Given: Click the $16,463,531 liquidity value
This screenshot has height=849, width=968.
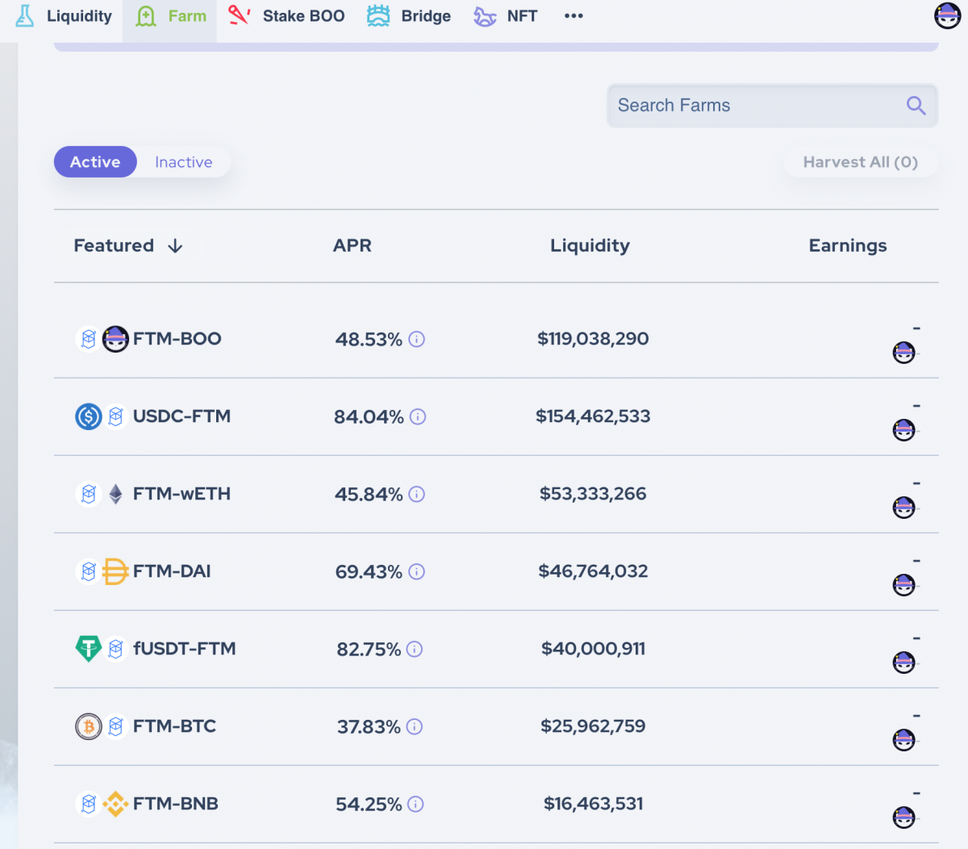Looking at the screenshot, I should (x=593, y=804).
